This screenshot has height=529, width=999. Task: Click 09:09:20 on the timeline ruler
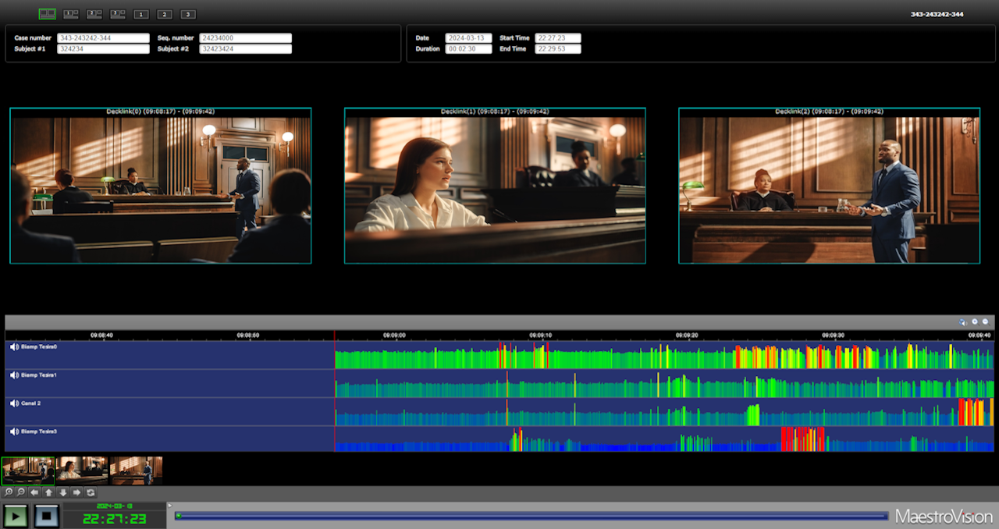[687, 335]
